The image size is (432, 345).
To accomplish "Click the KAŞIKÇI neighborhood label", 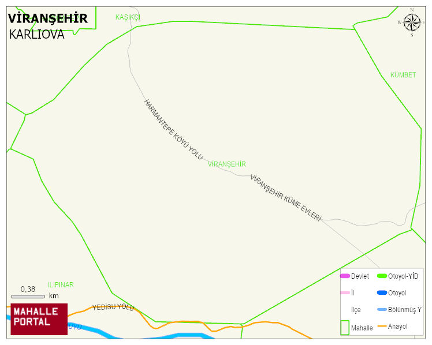I will point(128,17).
